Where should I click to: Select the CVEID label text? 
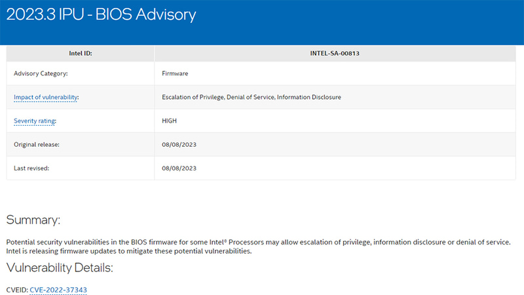(x=16, y=289)
